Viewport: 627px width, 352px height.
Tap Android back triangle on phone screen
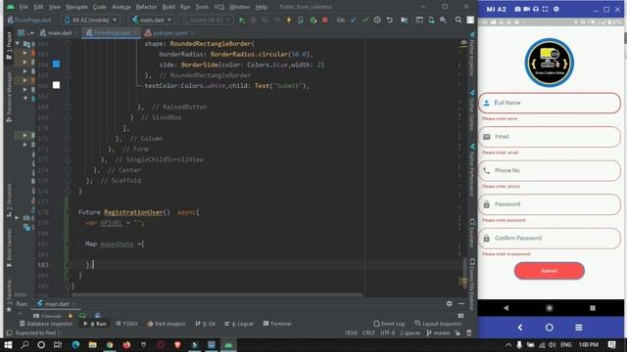(x=506, y=308)
